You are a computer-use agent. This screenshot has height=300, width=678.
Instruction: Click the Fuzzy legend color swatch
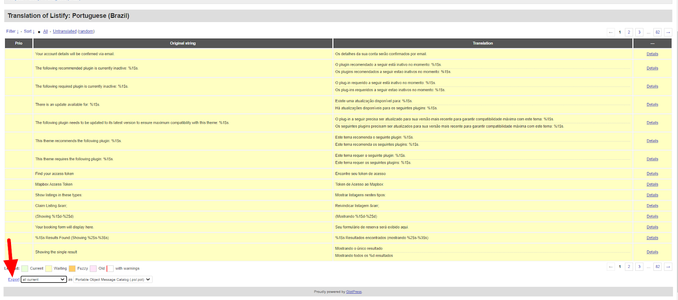[72, 268]
